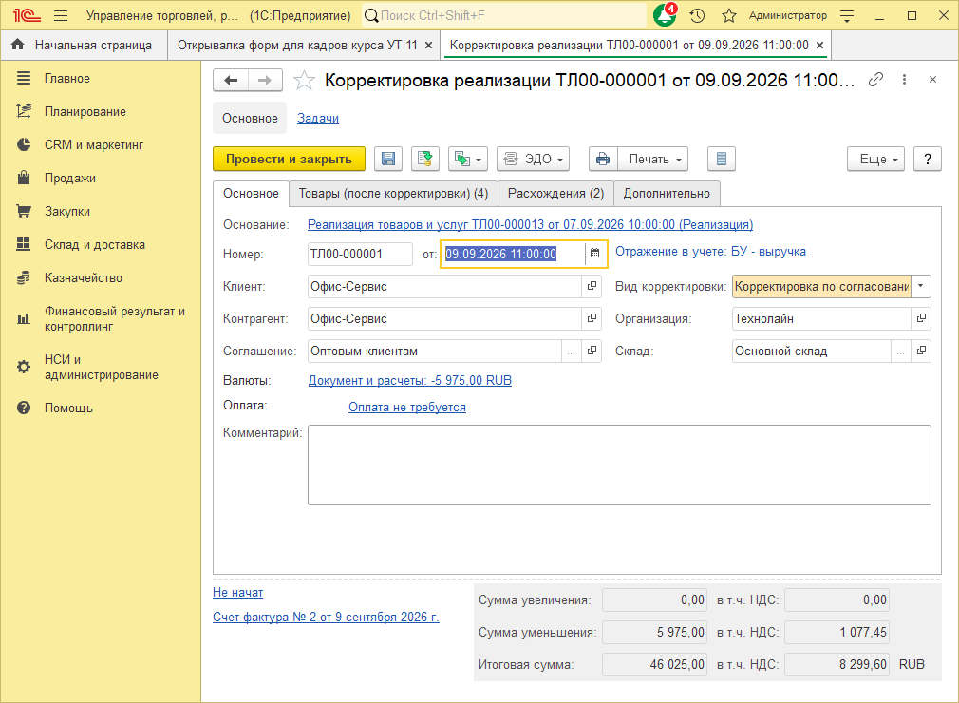The width and height of the screenshot is (959, 703).
Task: Open Склад Основной склад card icon
Action: click(x=920, y=351)
